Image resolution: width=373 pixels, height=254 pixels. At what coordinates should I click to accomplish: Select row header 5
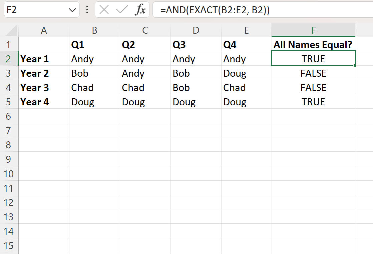pyautogui.click(x=10, y=102)
